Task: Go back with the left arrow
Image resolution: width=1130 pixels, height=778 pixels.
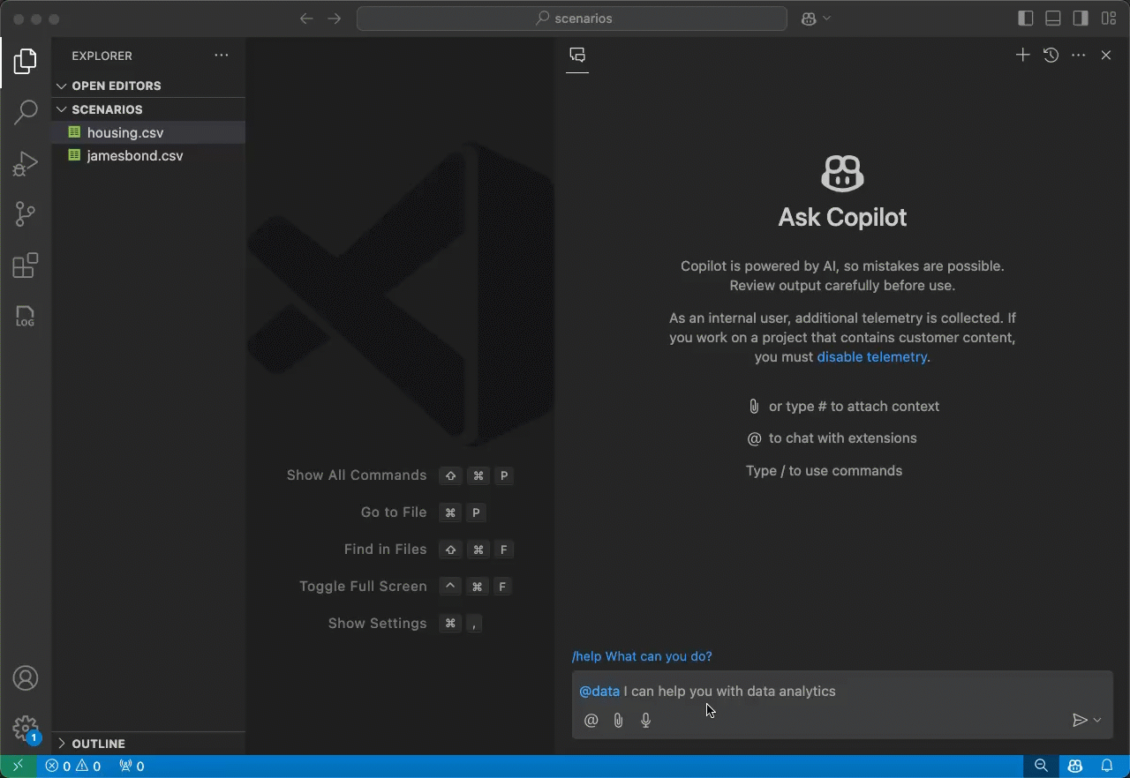Action: [306, 19]
